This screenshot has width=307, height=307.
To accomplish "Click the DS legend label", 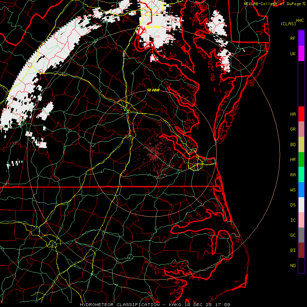I will tap(293, 205).
